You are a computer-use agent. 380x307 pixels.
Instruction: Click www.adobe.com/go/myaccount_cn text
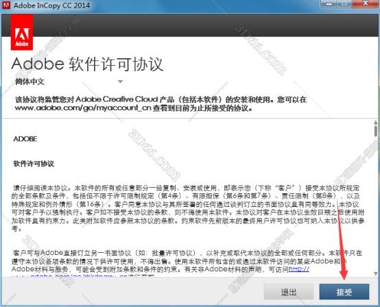pos(83,108)
